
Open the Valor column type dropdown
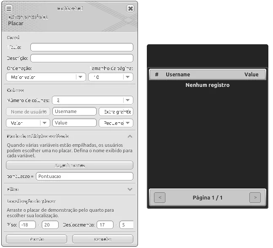[28, 123]
